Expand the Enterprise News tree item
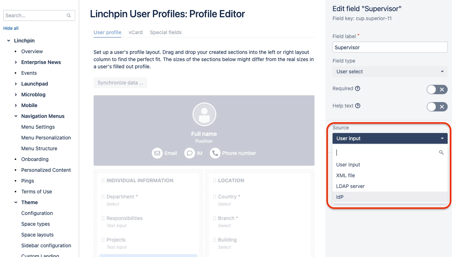 pyautogui.click(x=16, y=62)
